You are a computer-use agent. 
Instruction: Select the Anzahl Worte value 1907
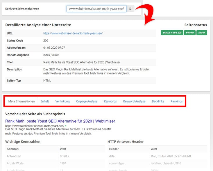point(63,163)
